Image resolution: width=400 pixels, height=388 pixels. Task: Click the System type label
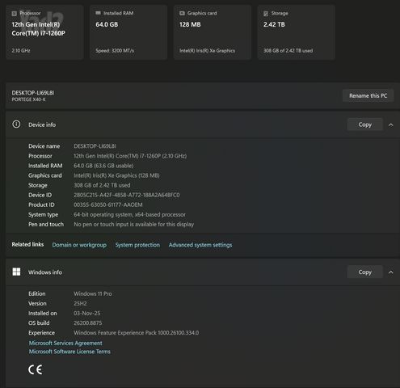tap(44, 215)
